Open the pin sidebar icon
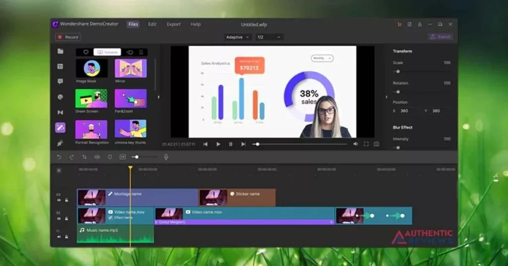 pos(60,143)
